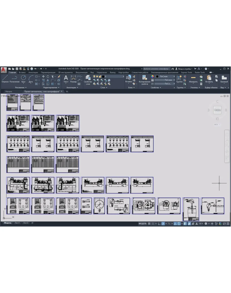Select the Отрезок line tool
The width and height of the screenshot is (231, 293).
tap(5, 79)
